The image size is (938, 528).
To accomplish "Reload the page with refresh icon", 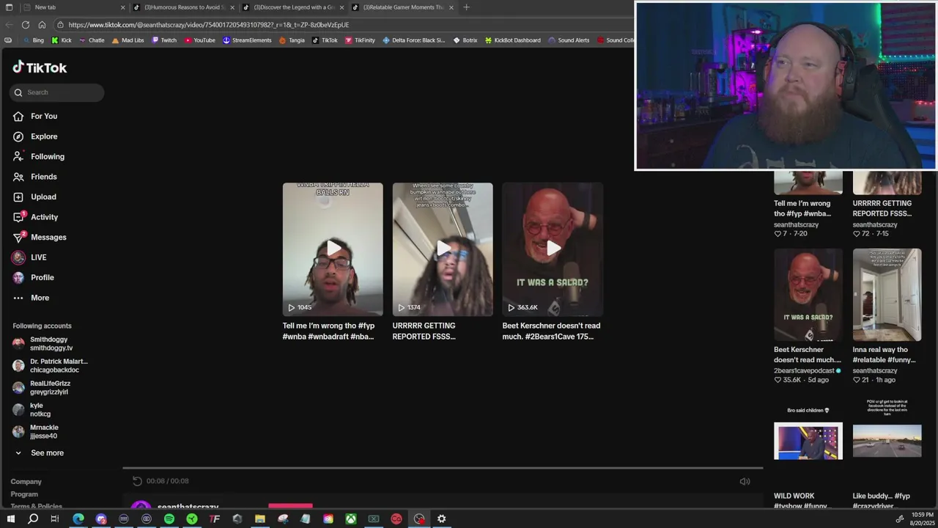I will click(x=25, y=24).
